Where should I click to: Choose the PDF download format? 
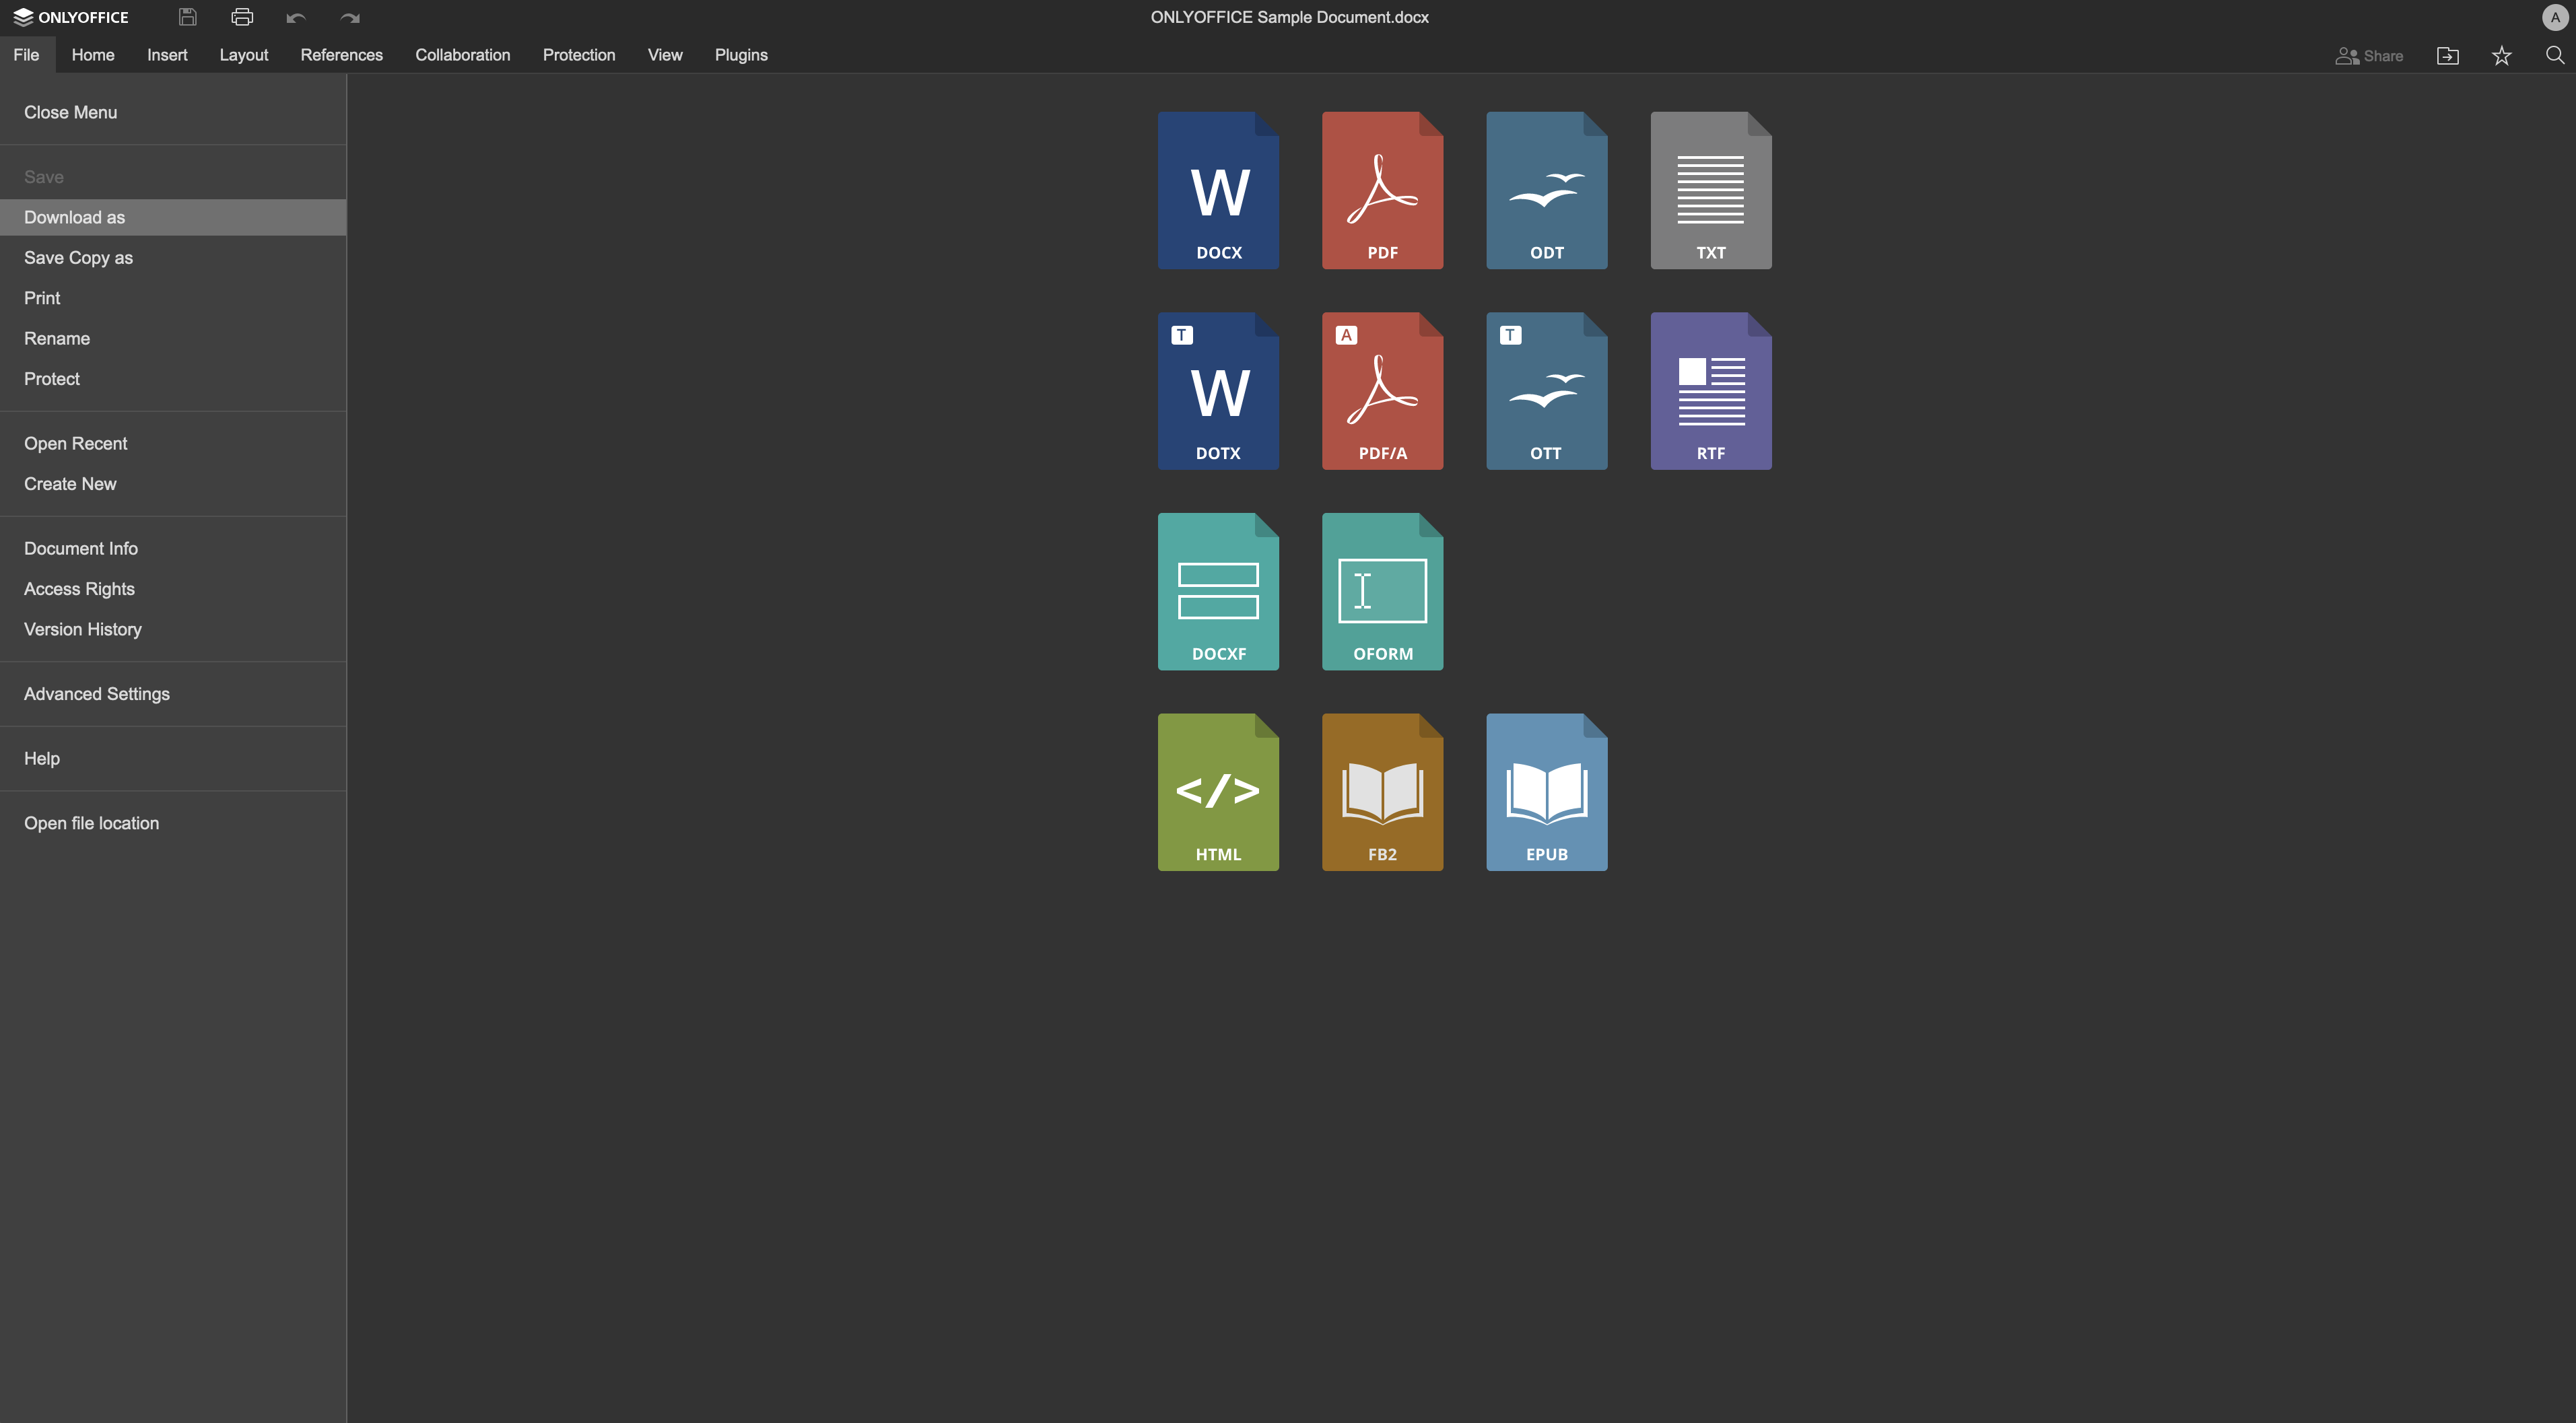(1382, 190)
